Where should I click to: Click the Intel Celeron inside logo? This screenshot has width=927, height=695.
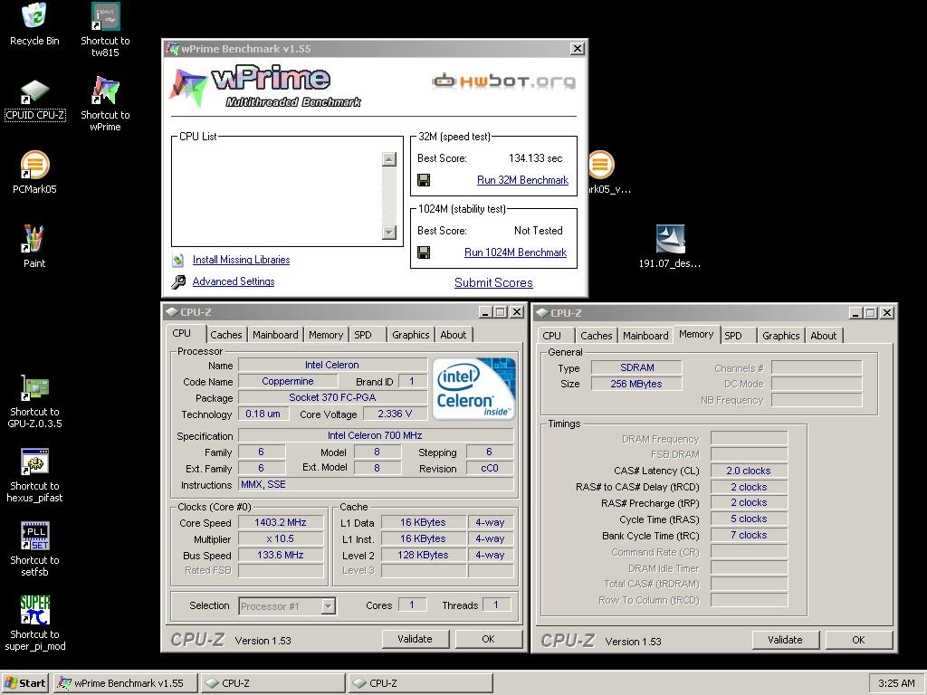point(474,388)
